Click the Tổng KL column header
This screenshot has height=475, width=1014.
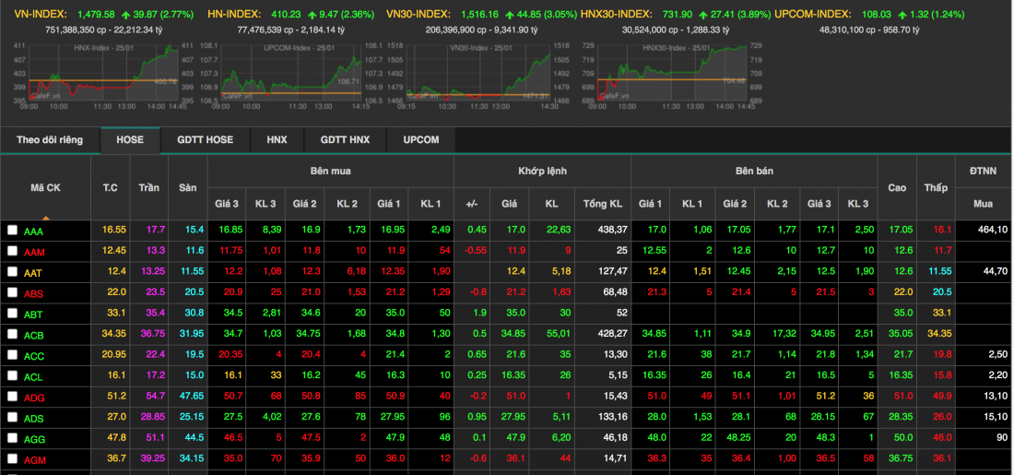pyautogui.click(x=603, y=203)
